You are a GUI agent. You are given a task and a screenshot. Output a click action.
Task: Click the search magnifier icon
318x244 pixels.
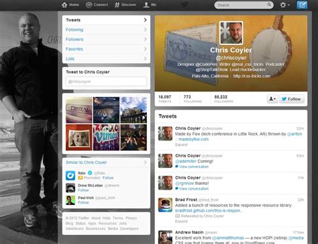tap(269, 5)
